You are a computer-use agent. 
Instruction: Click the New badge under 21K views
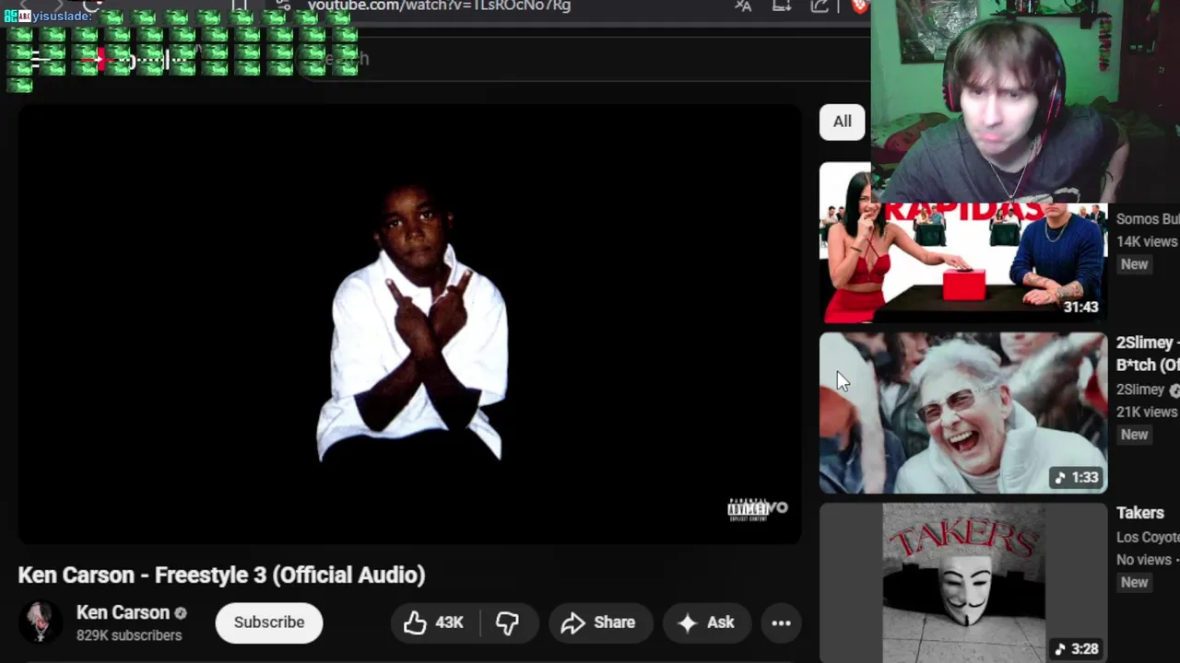pyautogui.click(x=1134, y=435)
